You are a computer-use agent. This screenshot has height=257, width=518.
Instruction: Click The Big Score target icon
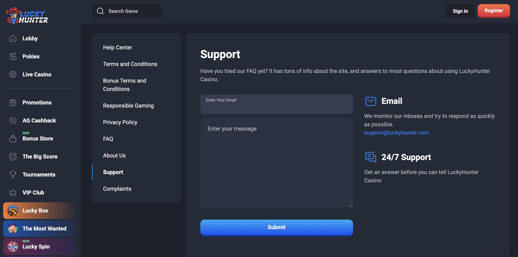13,157
